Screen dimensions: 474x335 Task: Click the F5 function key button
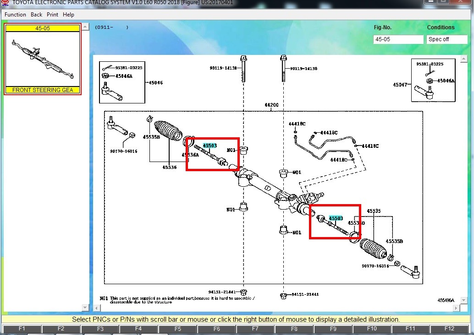click(177, 329)
